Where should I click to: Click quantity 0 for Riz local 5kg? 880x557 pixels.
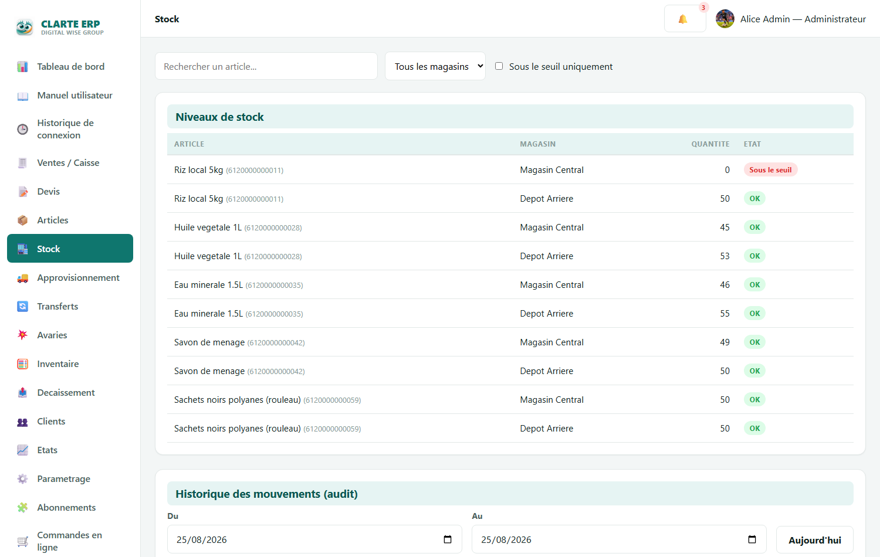click(x=727, y=170)
